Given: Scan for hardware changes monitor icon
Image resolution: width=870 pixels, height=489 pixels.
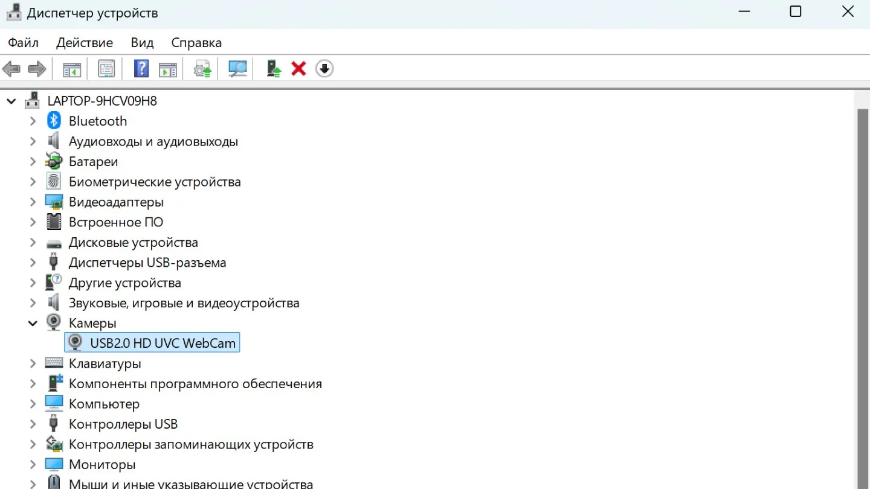Looking at the screenshot, I should tap(237, 69).
